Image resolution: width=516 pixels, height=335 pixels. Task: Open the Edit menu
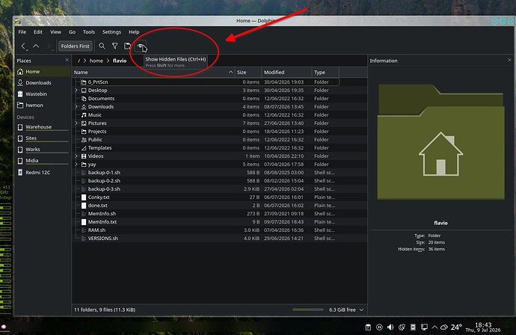[x=38, y=32]
